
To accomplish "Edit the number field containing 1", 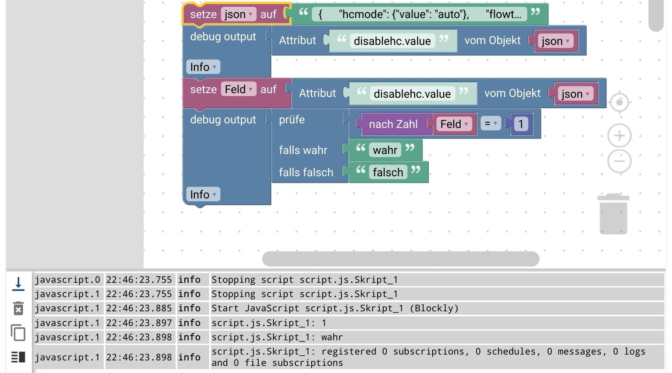I will [521, 124].
